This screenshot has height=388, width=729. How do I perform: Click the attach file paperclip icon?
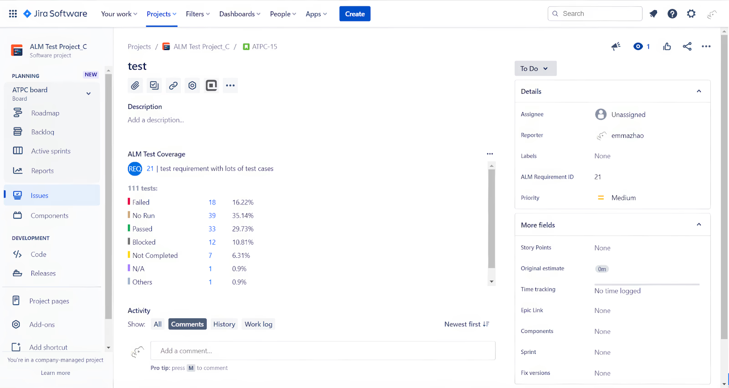click(x=135, y=85)
